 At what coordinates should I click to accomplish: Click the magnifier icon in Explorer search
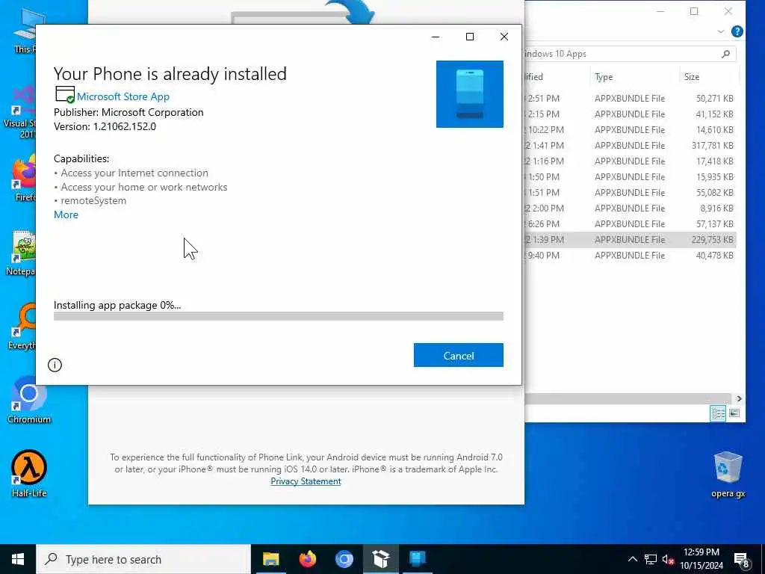click(725, 54)
